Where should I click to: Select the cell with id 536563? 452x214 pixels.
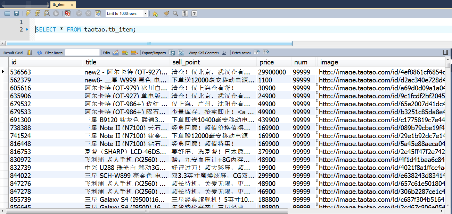[46, 72]
